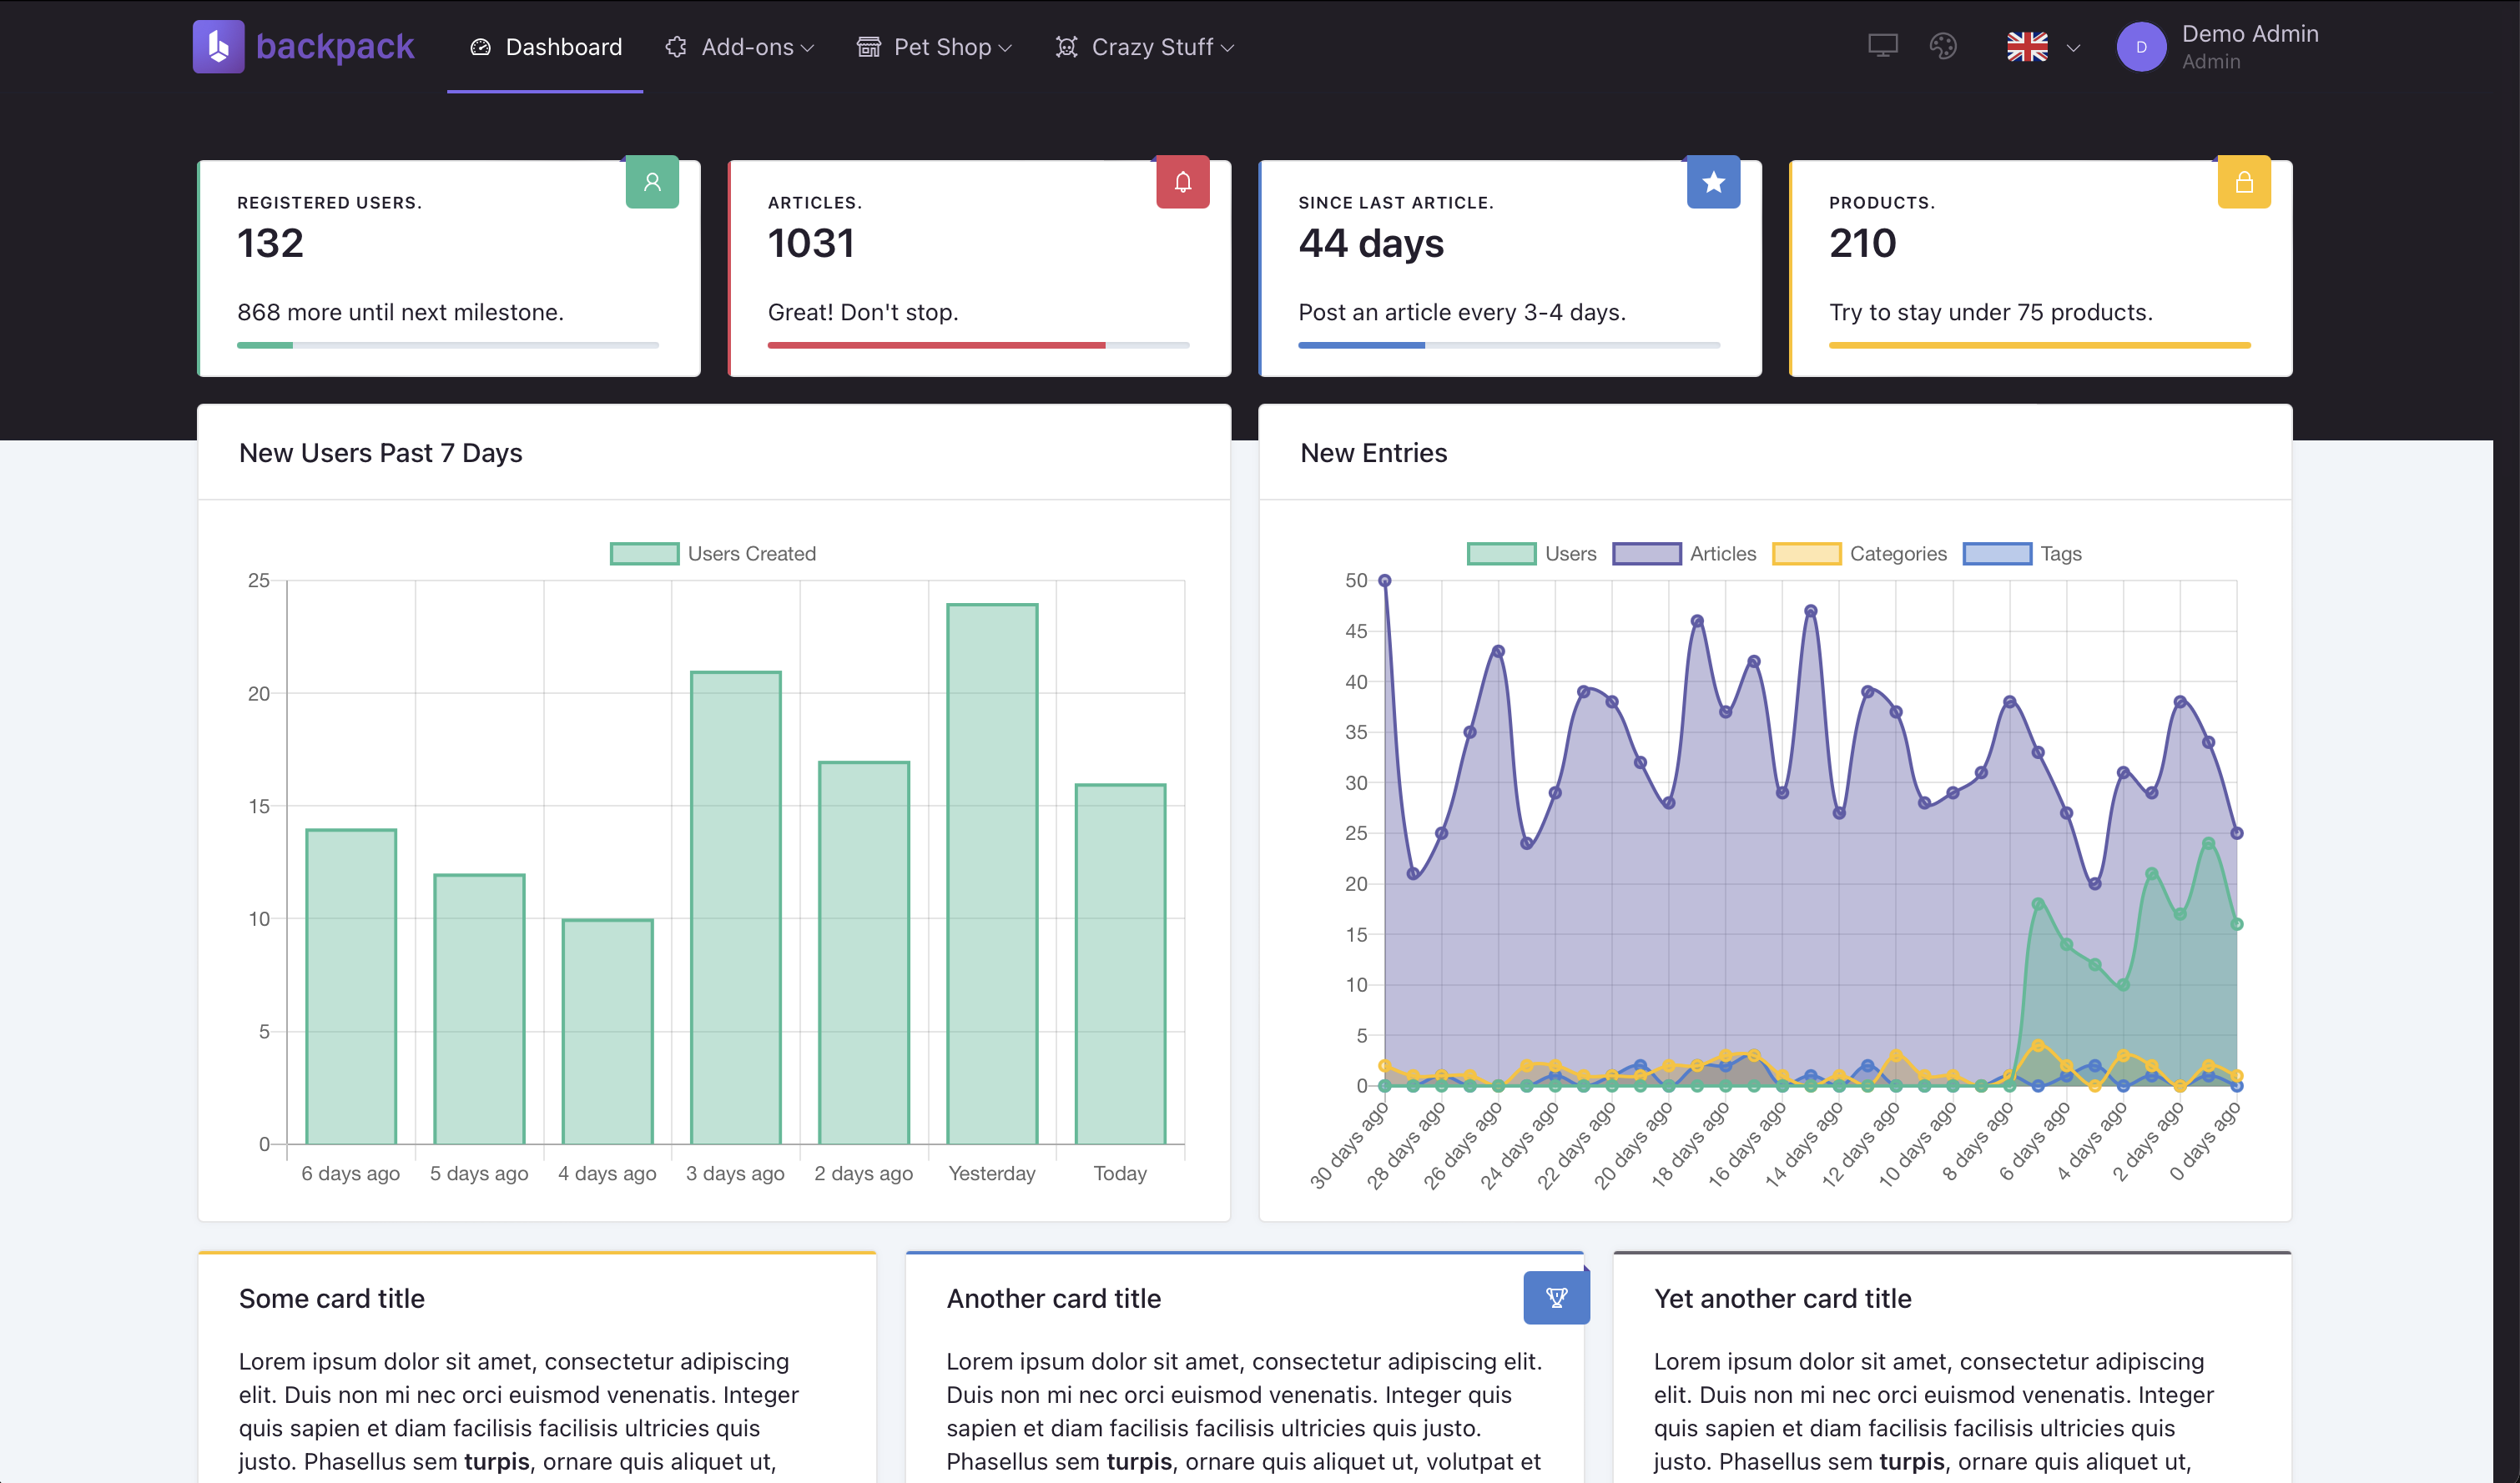Click the 5 days ago bar
Screen dimensions: 2520x1483
click(x=479, y=1009)
